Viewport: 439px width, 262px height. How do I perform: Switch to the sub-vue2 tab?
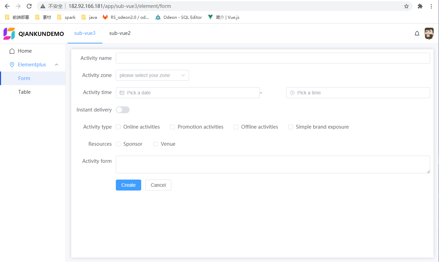coord(120,33)
